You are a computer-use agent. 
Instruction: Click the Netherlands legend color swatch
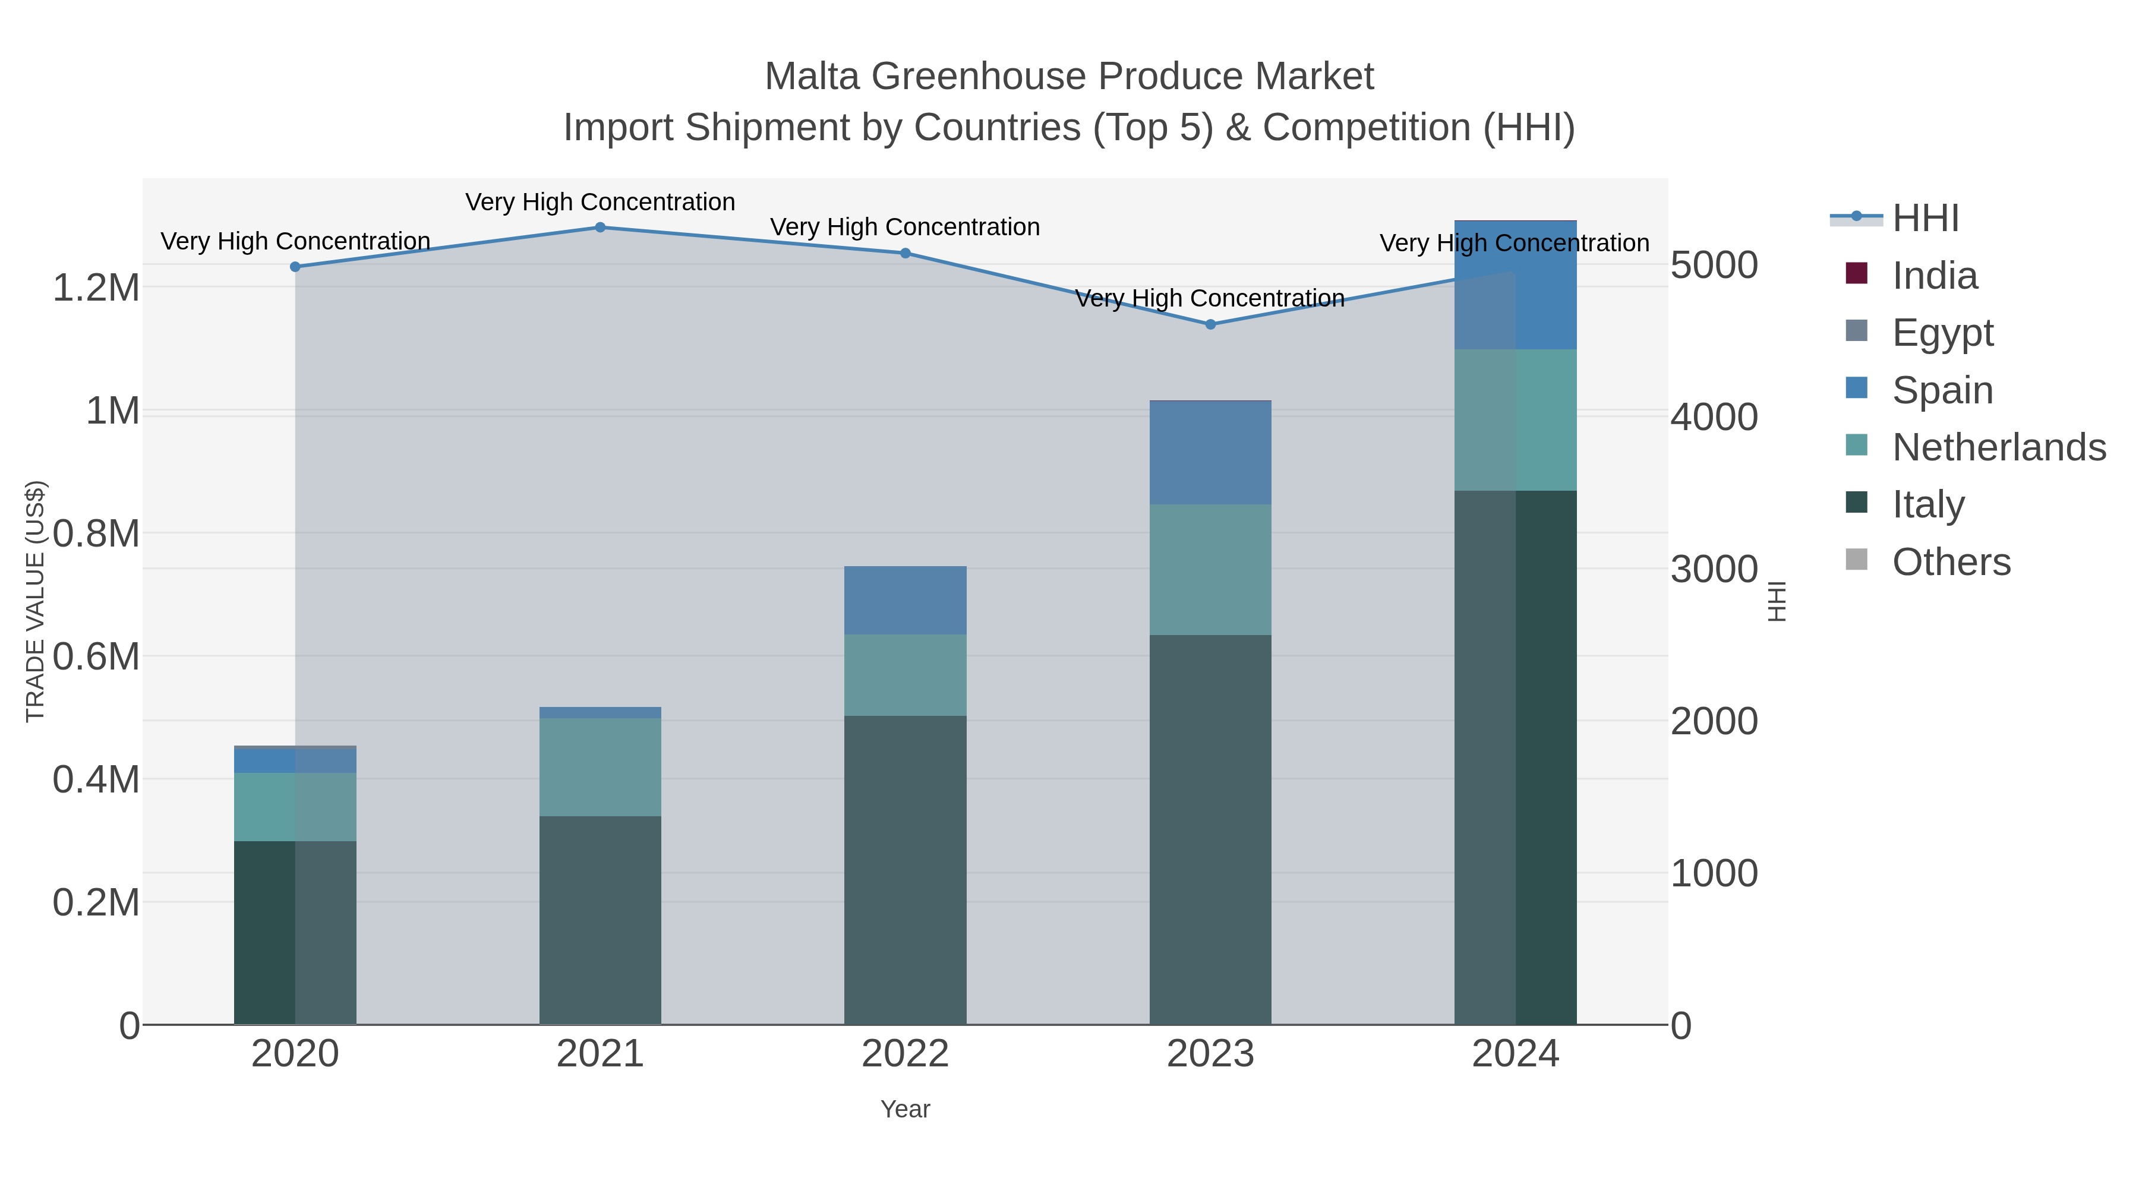pyautogui.click(x=1856, y=445)
